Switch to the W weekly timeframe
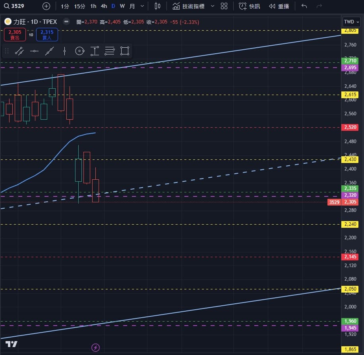The height and width of the screenshot is (355, 364). pos(122,6)
